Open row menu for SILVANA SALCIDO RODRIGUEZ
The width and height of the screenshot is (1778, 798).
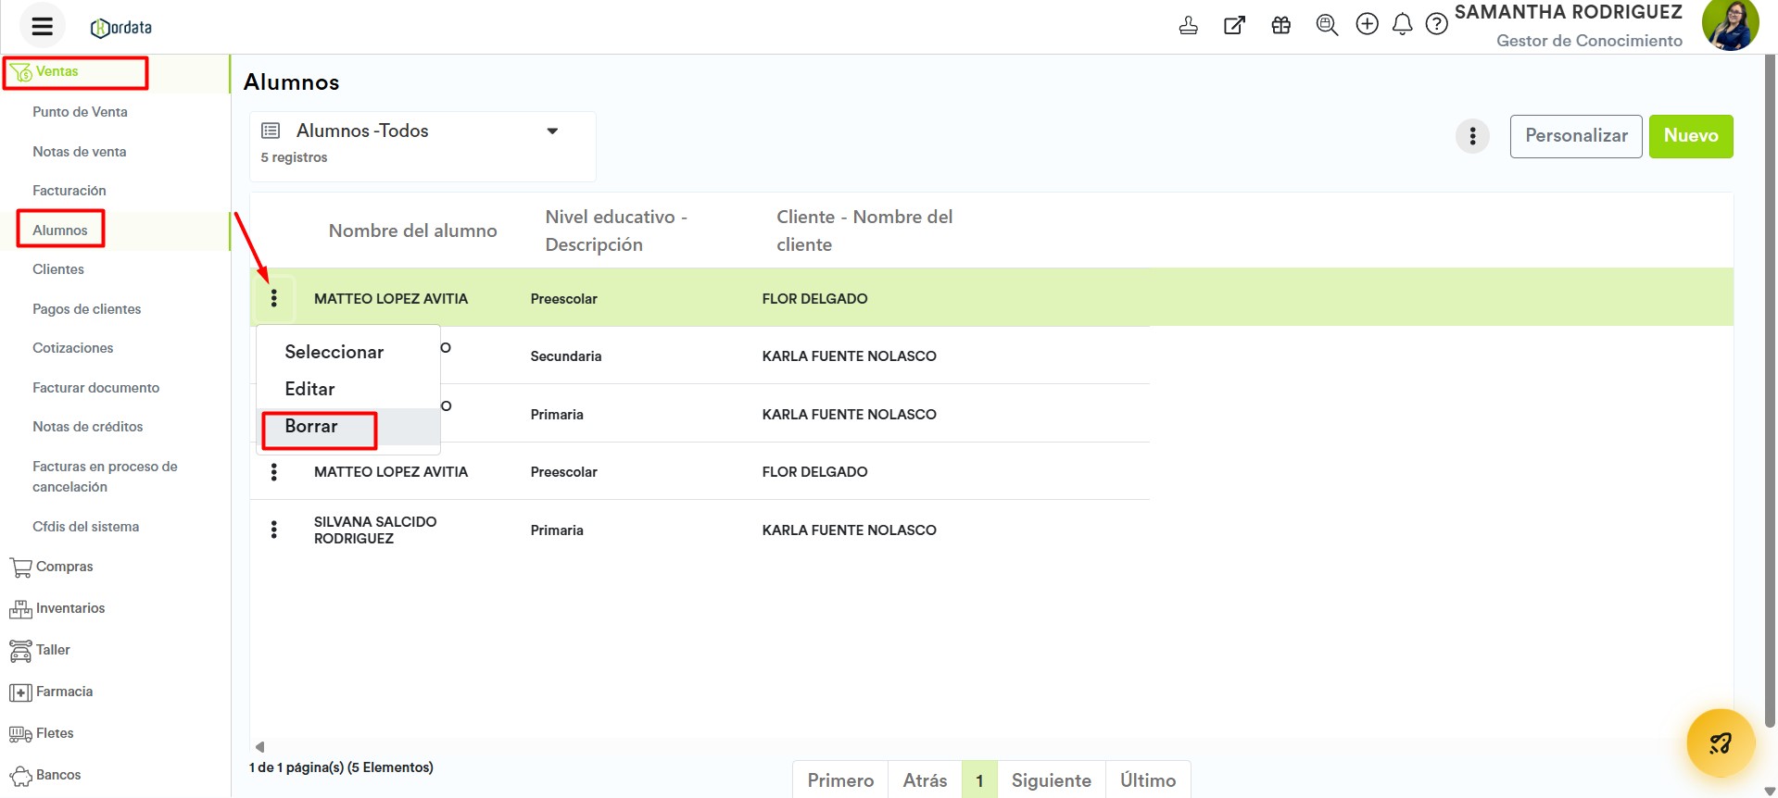[273, 530]
